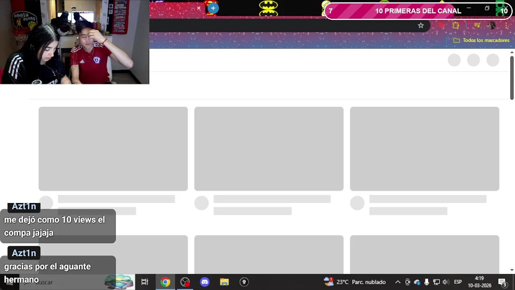The image size is (515, 290).
Task: Bookmark this page with the star icon
Action: 421,25
